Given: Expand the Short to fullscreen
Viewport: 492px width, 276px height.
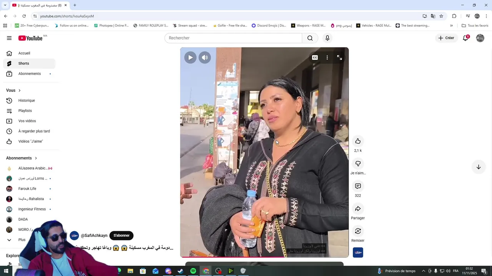Looking at the screenshot, I should point(339,58).
